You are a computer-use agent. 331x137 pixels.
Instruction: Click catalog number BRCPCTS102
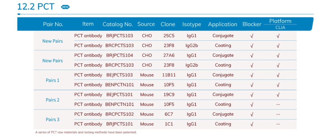(119, 114)
